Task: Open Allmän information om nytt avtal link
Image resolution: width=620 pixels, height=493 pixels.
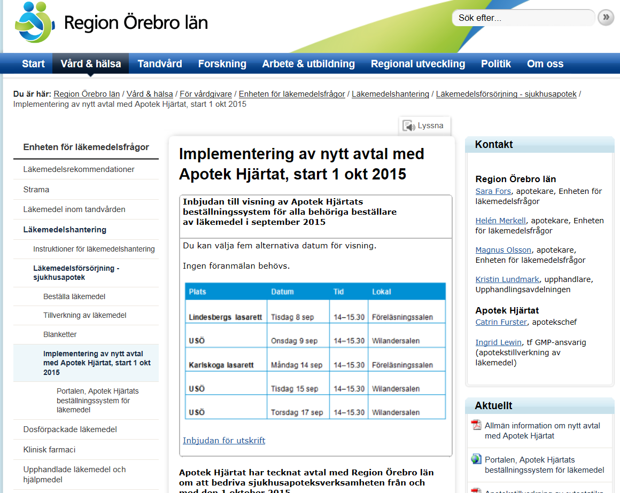Action: point(542,431)
